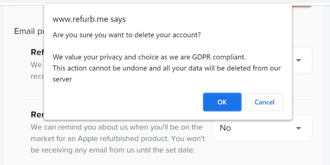Click 'be receiving any email from us' line
Screen dimensions: 330x165
[112, 150]
